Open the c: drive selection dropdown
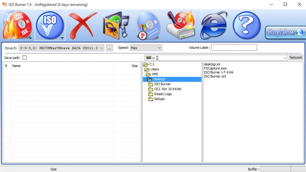The image size is (306, 172). point(216,58)
